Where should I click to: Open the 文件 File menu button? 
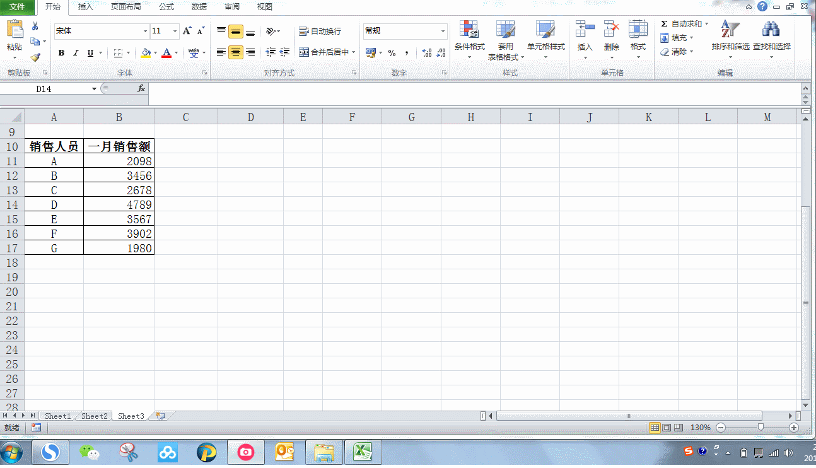pos(17,7)
